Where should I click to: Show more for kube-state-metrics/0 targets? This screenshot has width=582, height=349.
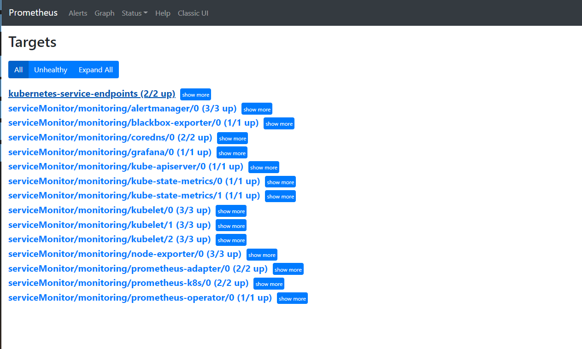pos(281,182)
